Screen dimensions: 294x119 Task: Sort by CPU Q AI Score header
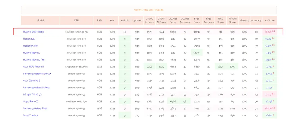point(150,20)
